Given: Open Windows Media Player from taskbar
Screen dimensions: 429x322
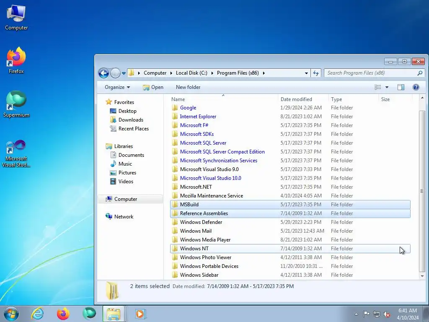Looking at the screenshot, I should tap(140, 314).
